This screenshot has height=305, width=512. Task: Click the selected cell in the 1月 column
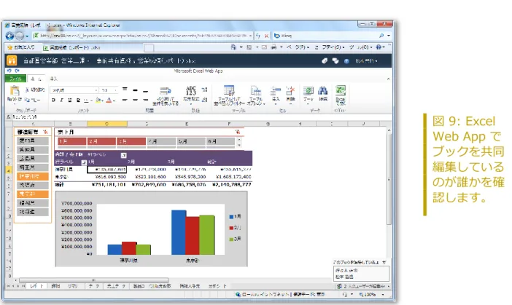tap(106, 170)
